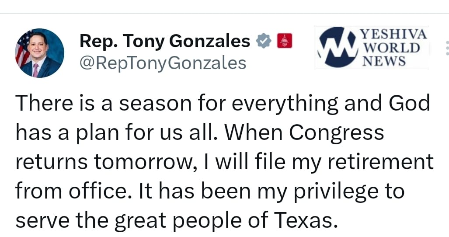449x237 pixels.
Task: Click the display name Rep. Tony Gonzales
Action: click(164, 42)
